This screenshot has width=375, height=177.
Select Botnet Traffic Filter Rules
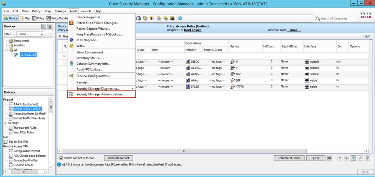pyautogui.click(x=29, y=118)
